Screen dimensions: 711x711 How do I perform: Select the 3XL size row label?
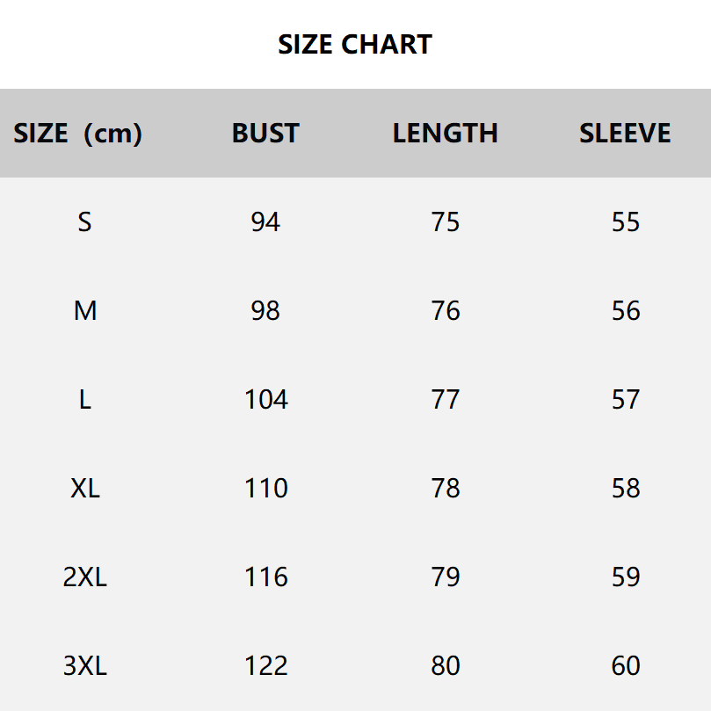click(84, 666)
